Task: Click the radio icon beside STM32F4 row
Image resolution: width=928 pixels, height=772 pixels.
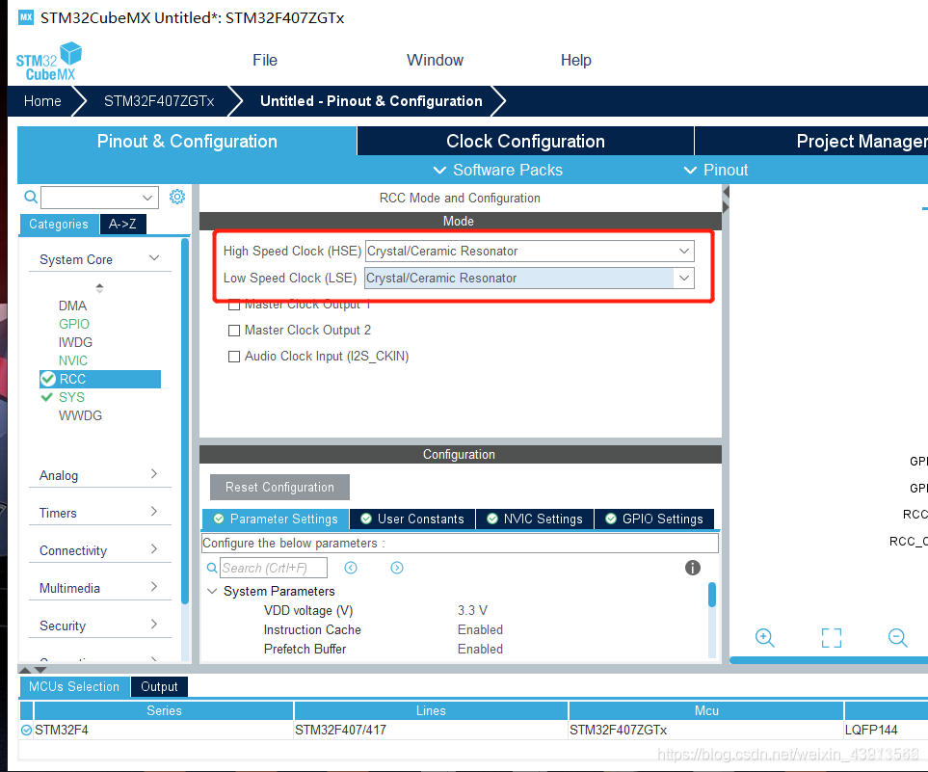Action: pos(26,730)
